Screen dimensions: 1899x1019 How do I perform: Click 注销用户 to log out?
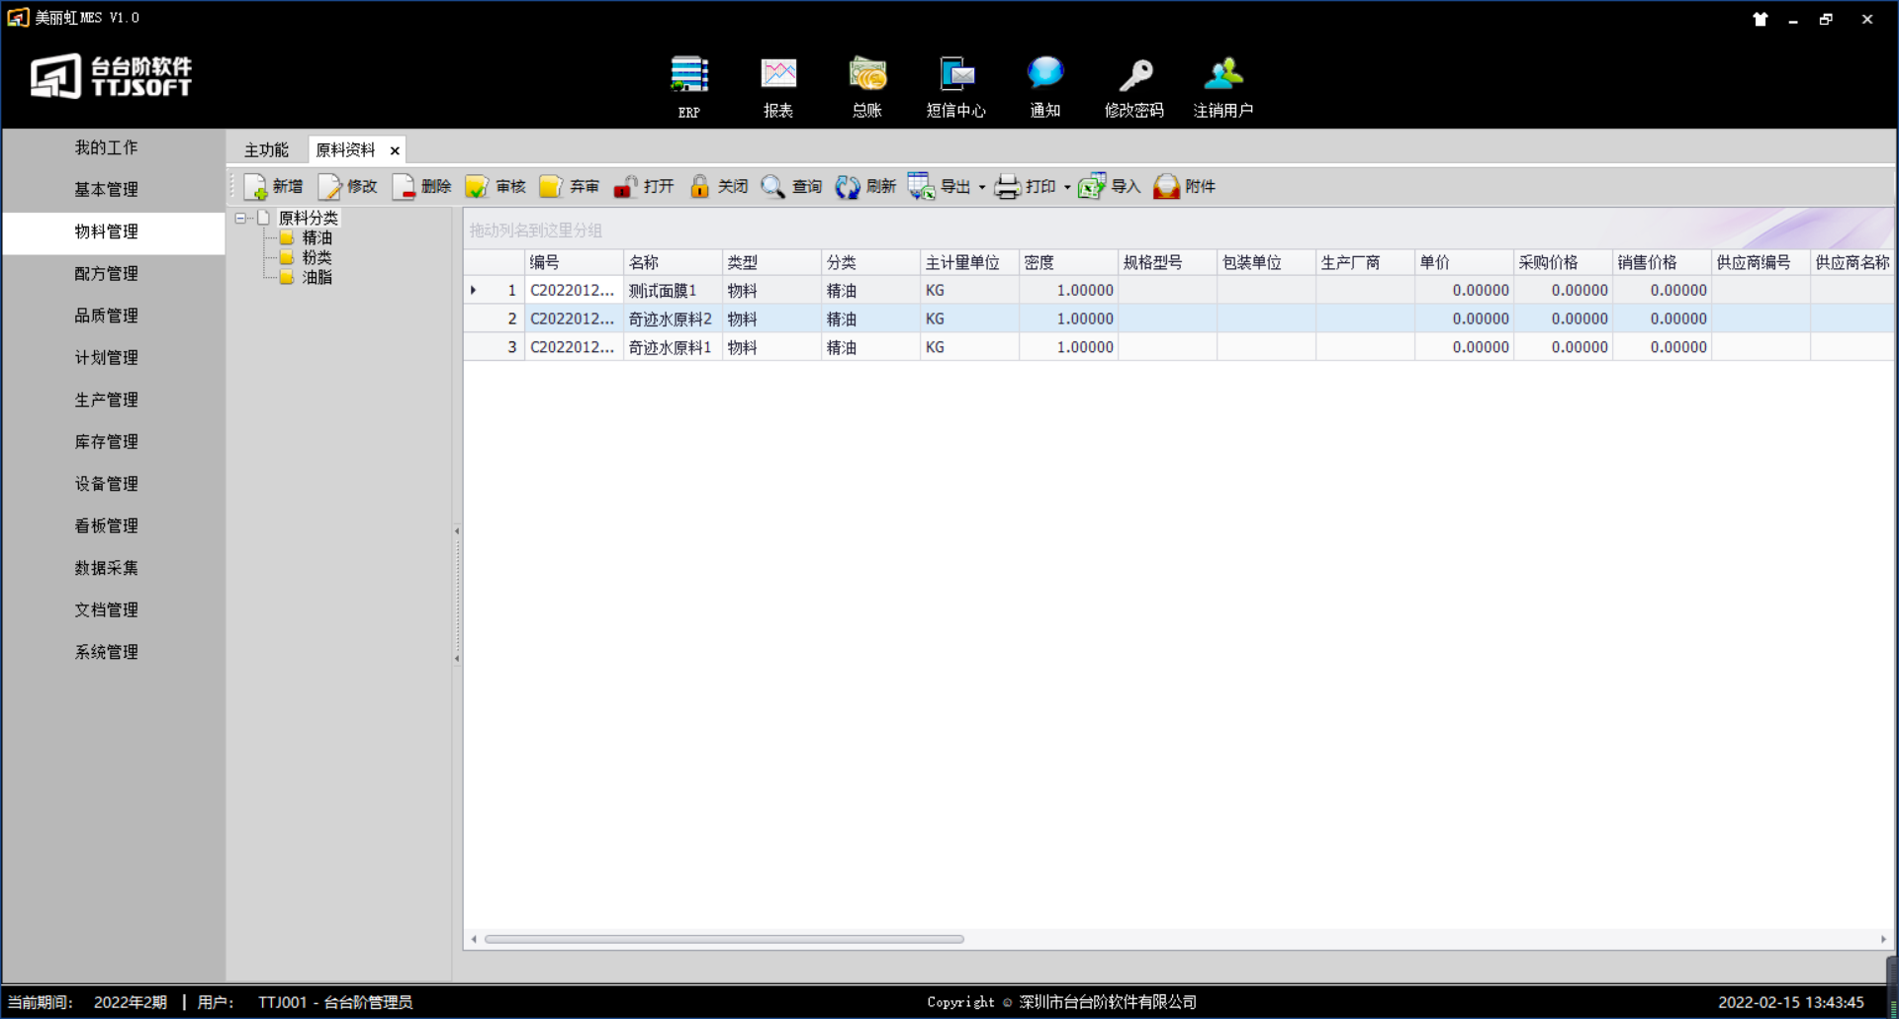[x=1223, y=77]
